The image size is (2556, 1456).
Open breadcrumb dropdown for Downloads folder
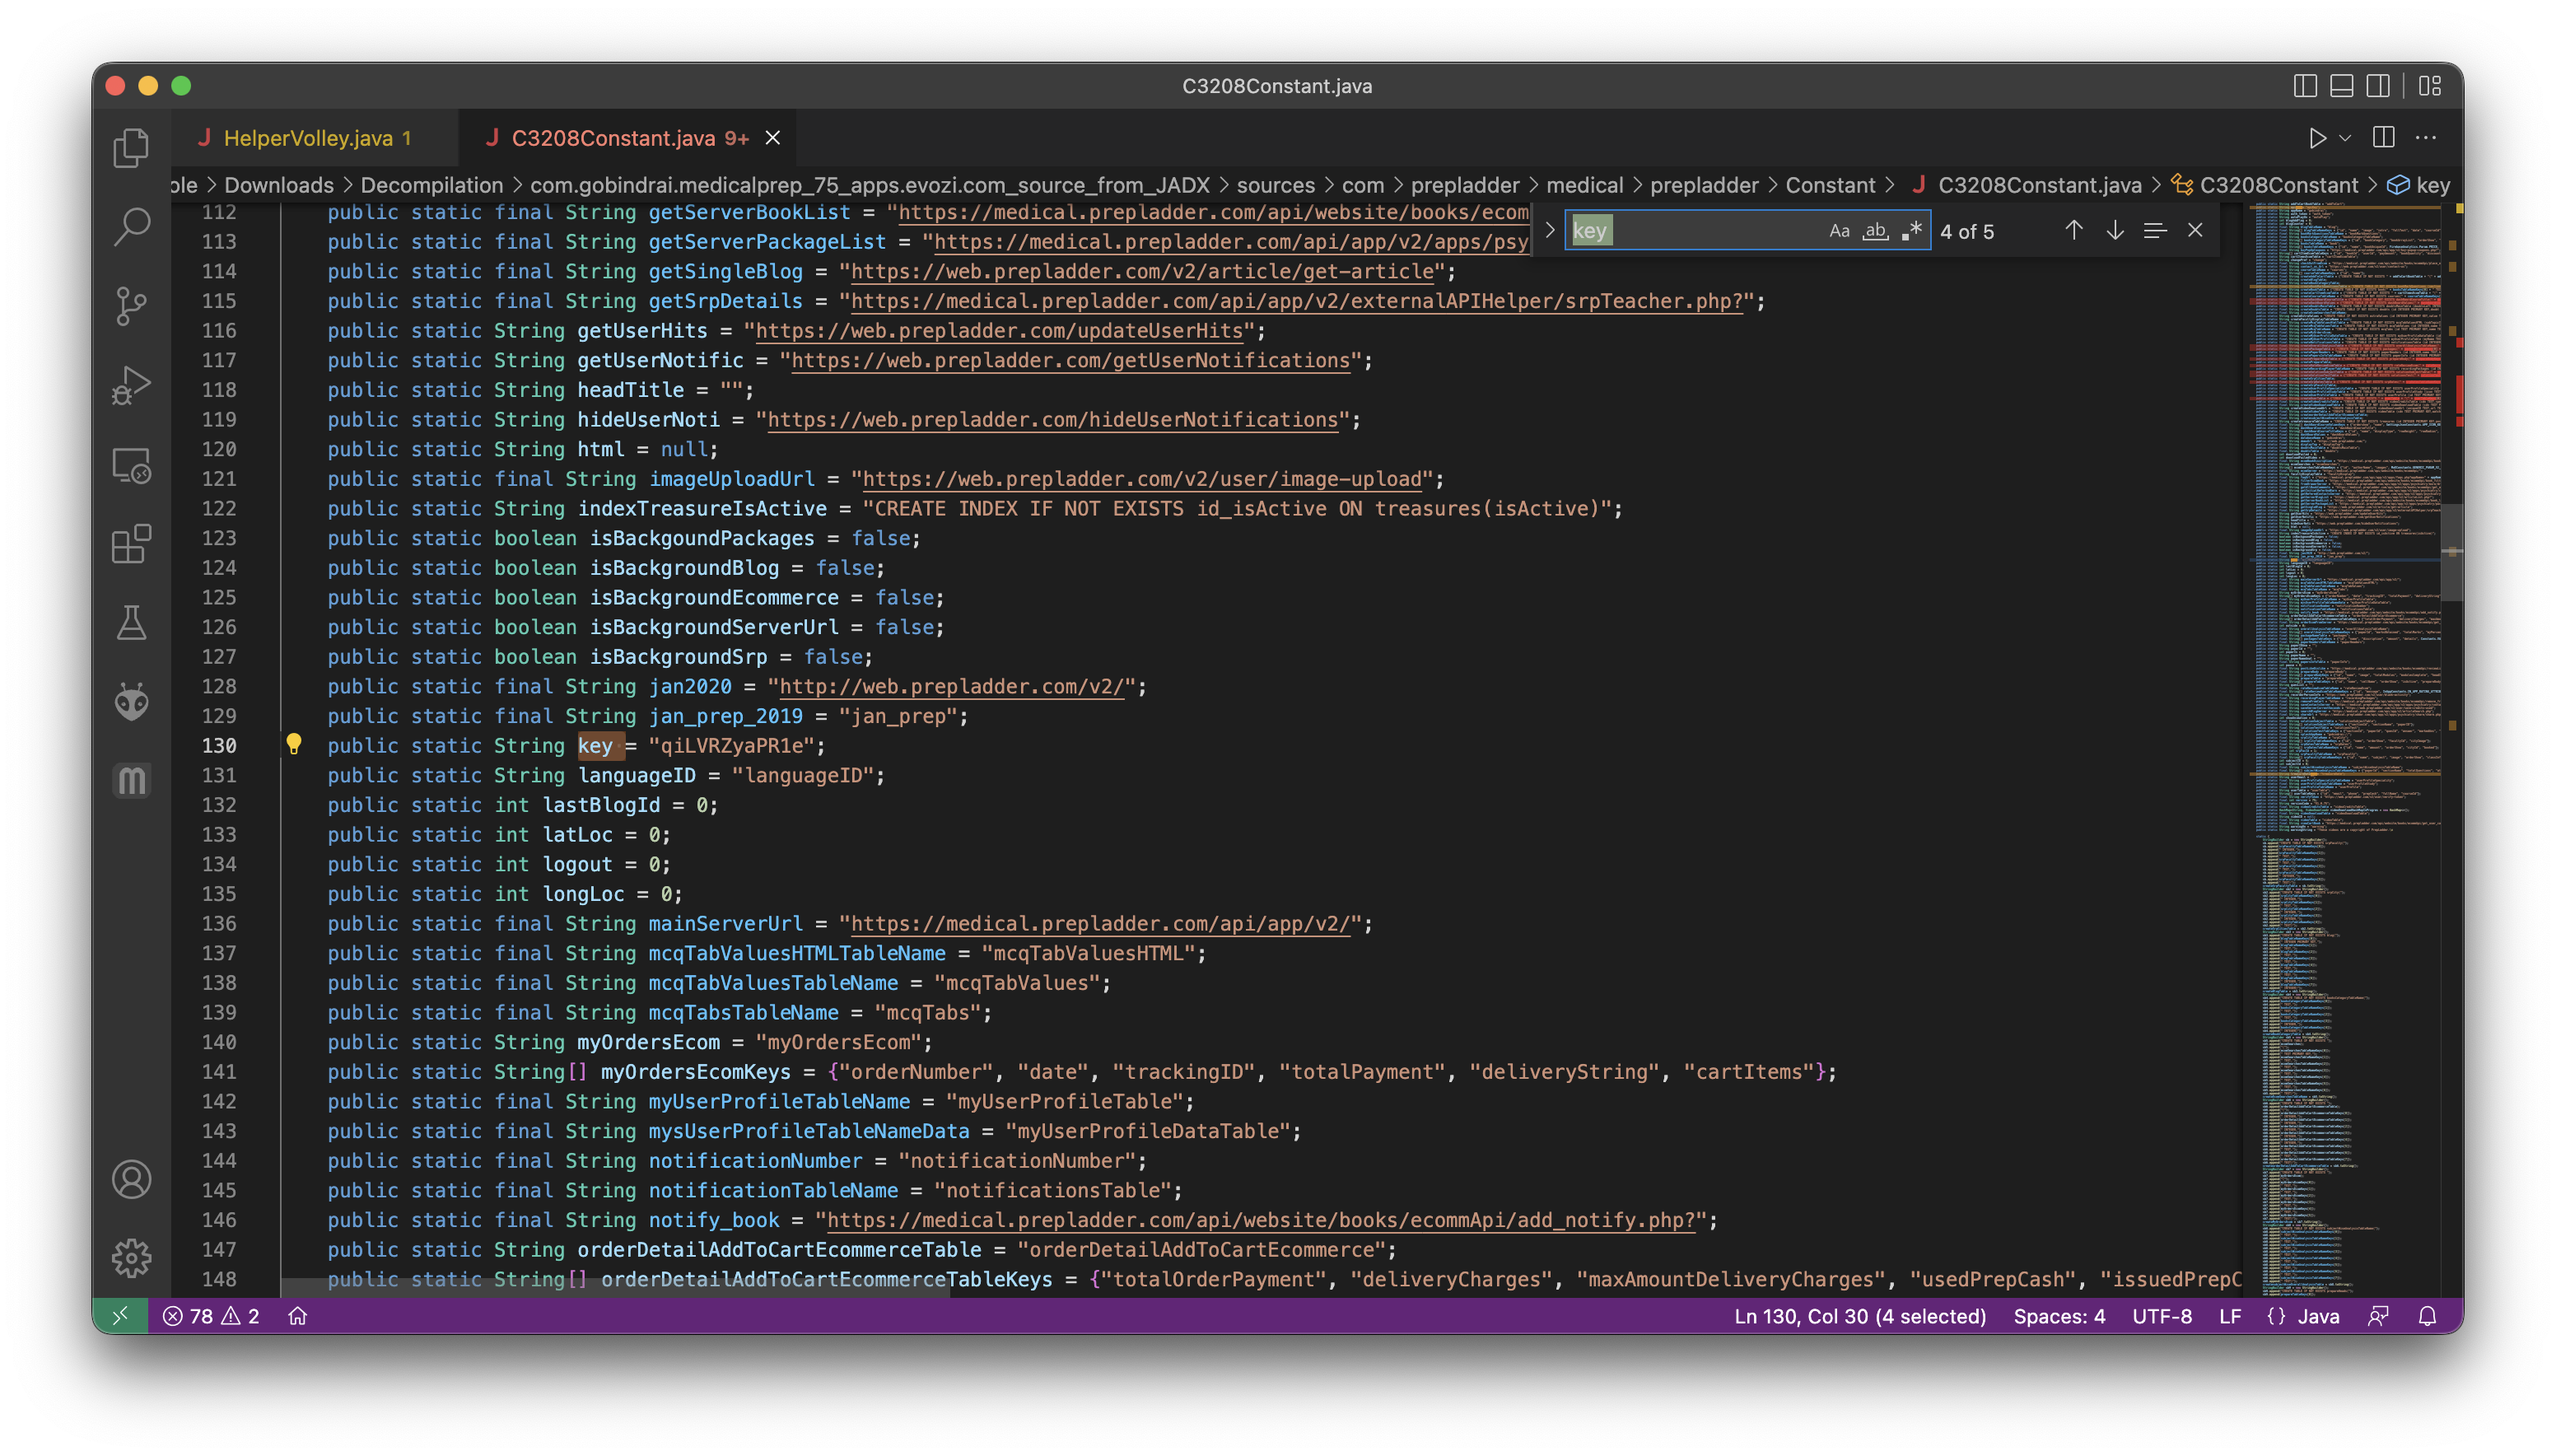pyautogui.click(x=279, y=185)
